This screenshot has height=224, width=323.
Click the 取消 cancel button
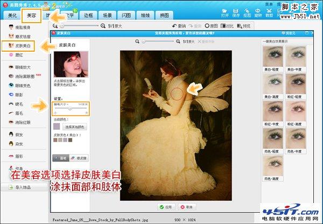[x=187, y=207]
